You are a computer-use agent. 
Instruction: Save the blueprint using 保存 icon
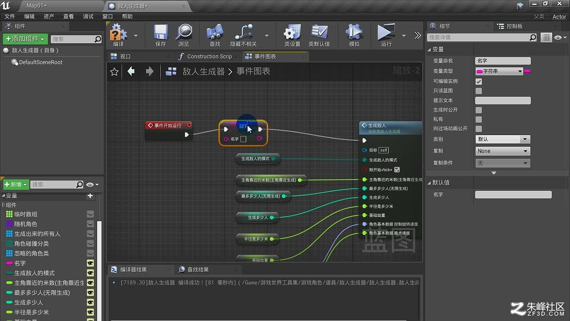point(161,35)
